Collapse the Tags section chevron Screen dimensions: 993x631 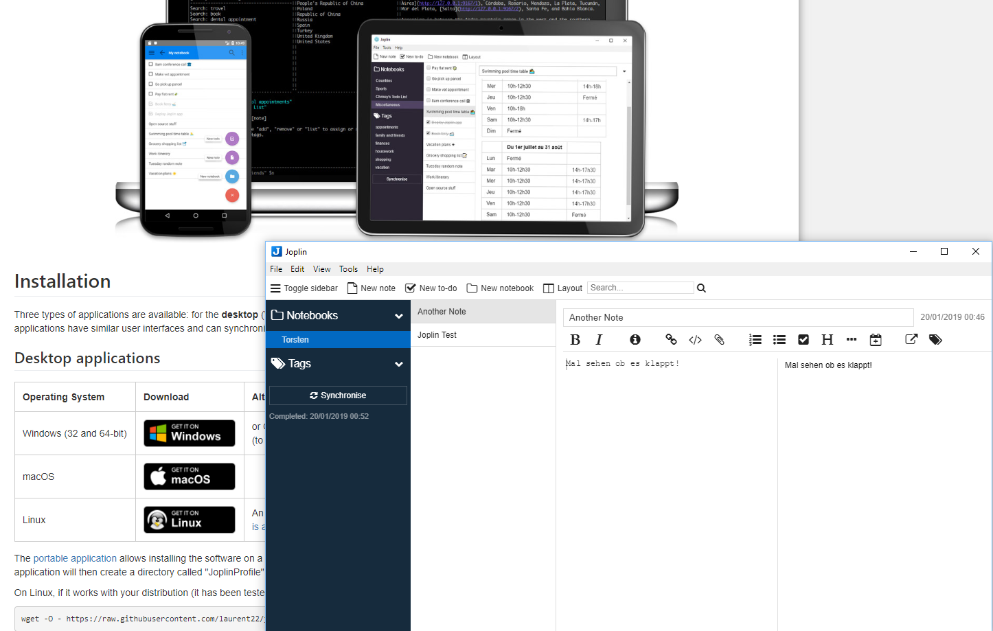tap(398, 364)
